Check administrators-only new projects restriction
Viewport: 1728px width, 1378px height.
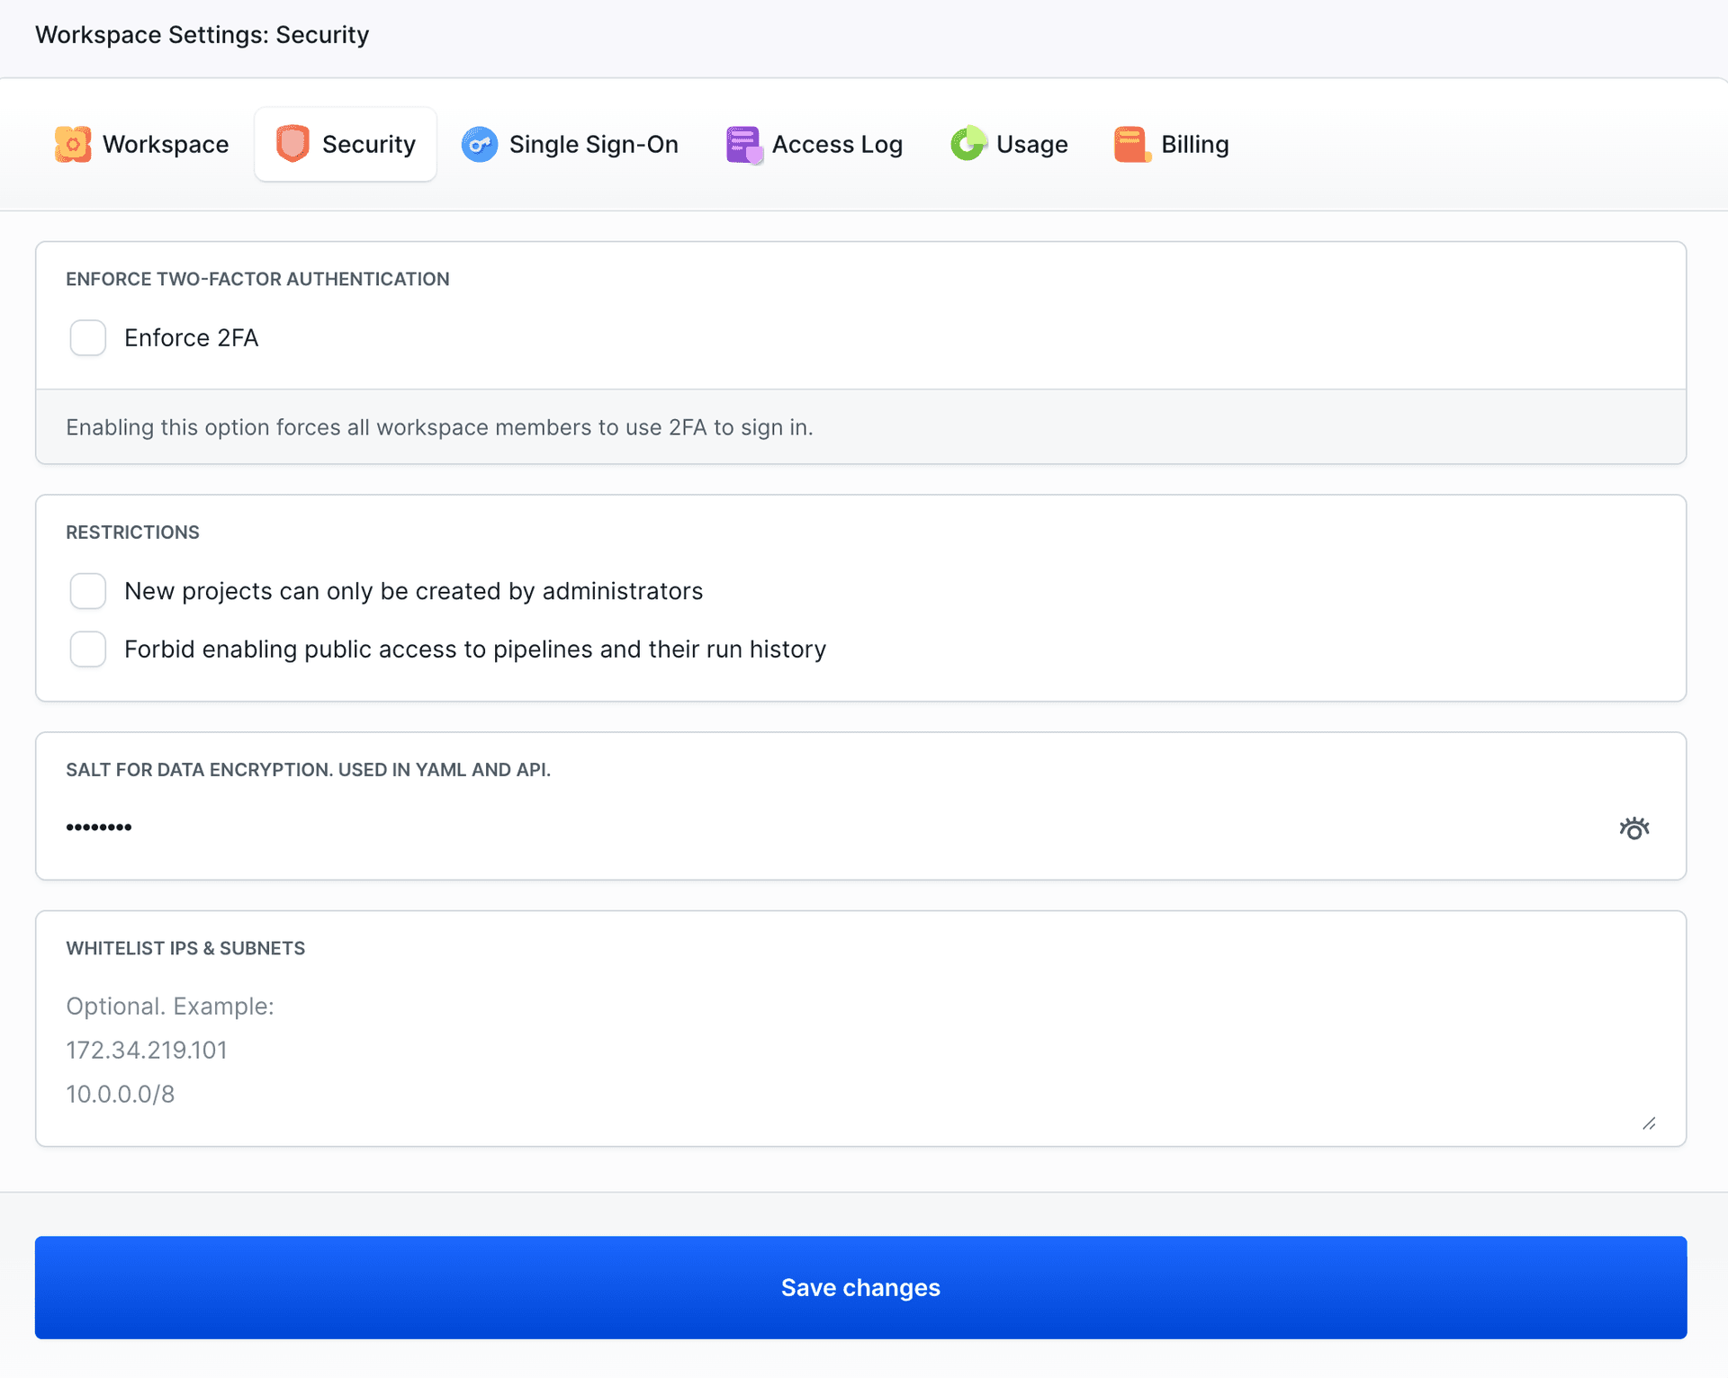(88, 591)
